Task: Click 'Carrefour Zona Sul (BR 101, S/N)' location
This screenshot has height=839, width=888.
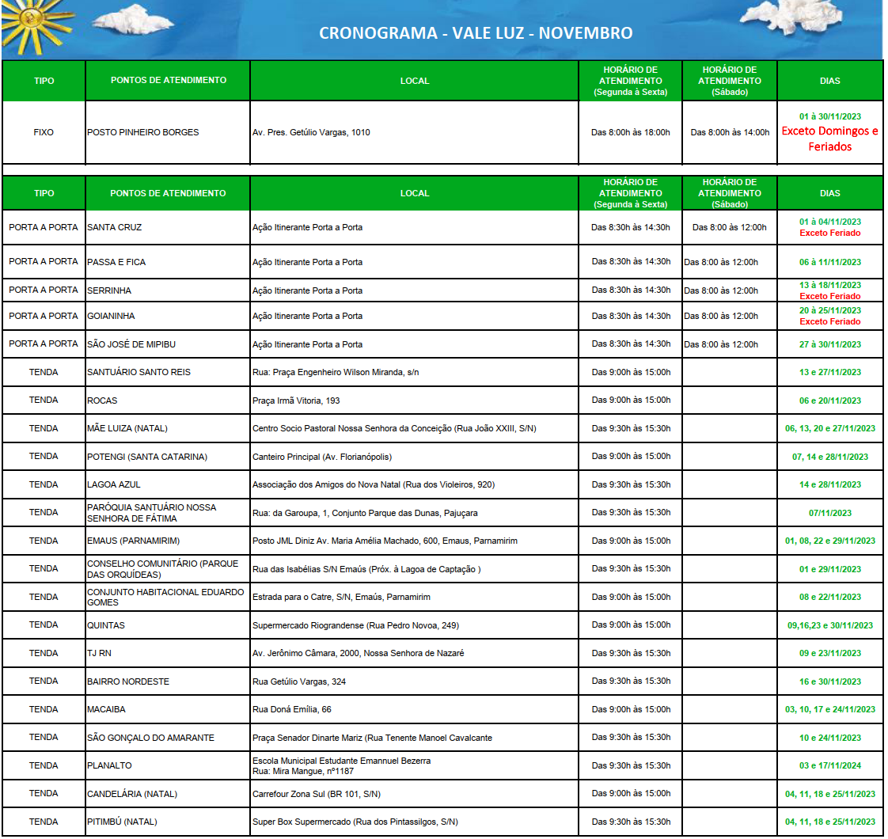Action: pos(317,793)
